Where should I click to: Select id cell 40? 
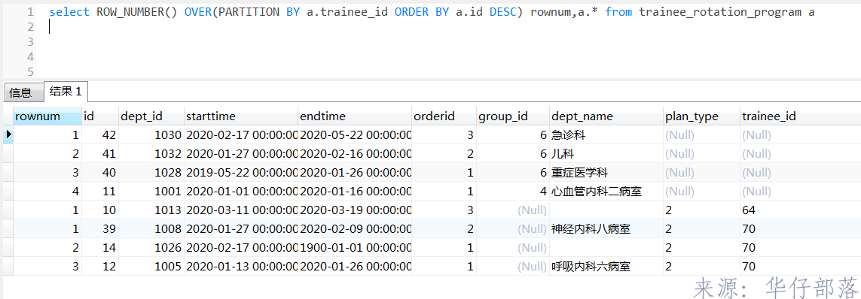point(100,173)
